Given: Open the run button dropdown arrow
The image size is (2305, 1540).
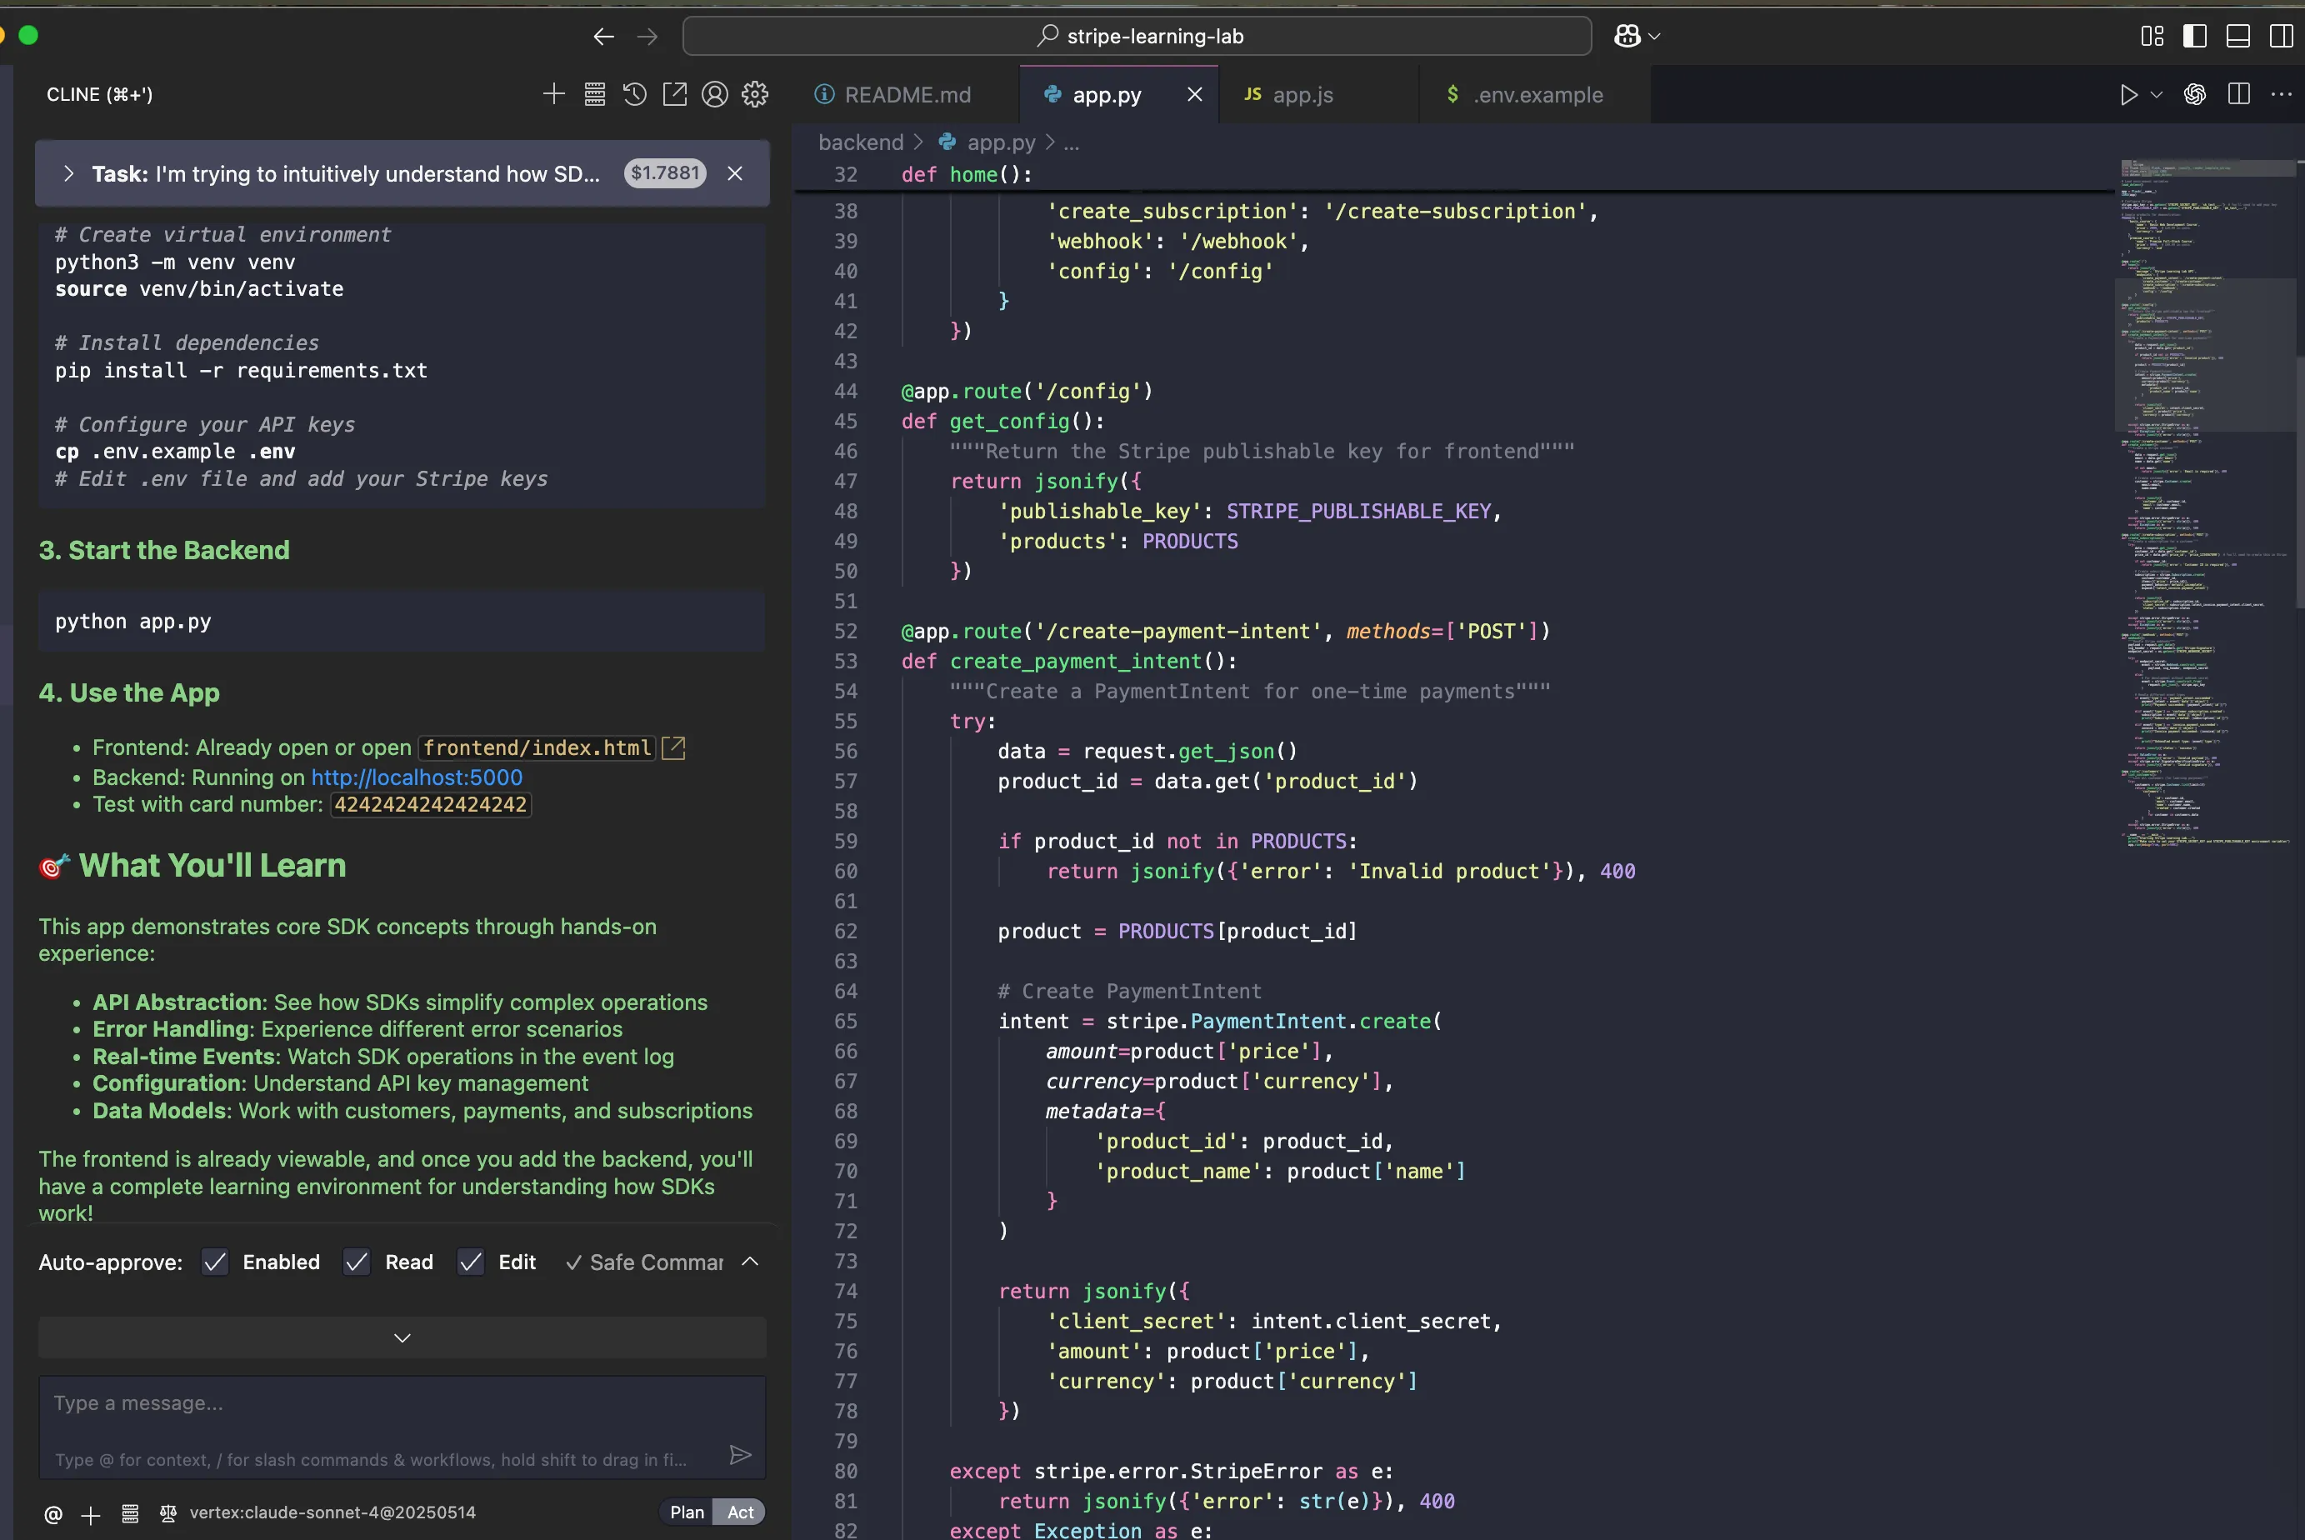Looking at the screenshot, I should coord(2157,95).
